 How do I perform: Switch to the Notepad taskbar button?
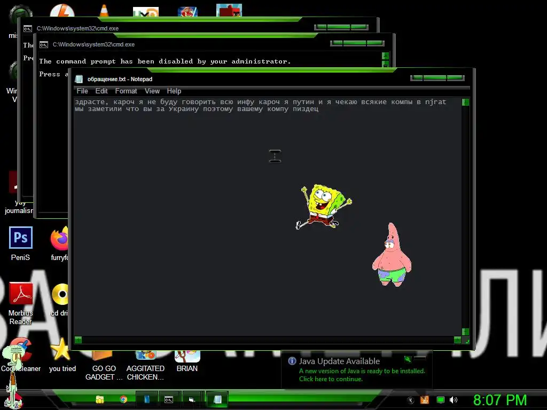click(217, 399)
